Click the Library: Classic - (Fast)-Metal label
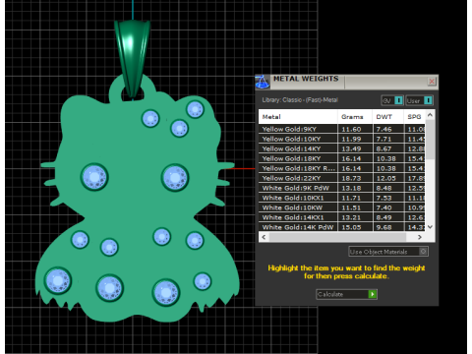 [x=300, y=100]
